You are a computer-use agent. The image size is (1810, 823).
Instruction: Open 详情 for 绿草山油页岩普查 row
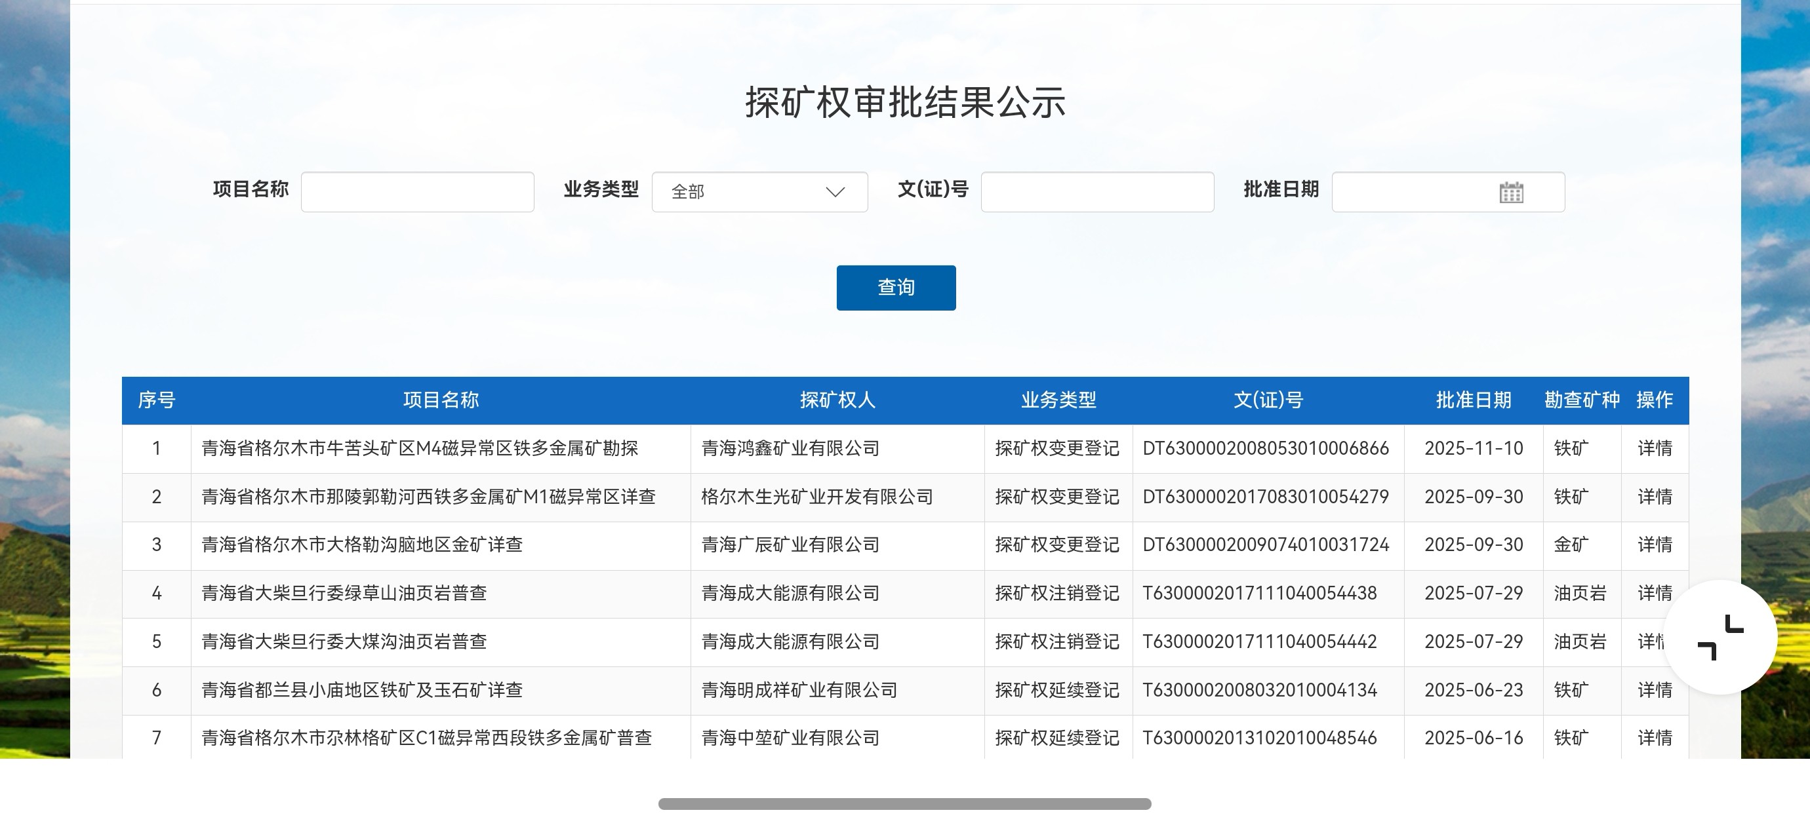[1654, 594]
